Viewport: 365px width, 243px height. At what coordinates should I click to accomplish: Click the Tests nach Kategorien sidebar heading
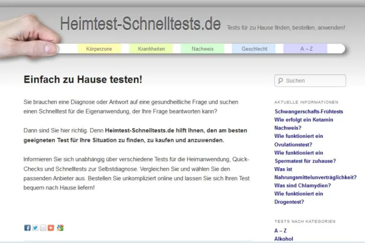[x=305, y=221]
